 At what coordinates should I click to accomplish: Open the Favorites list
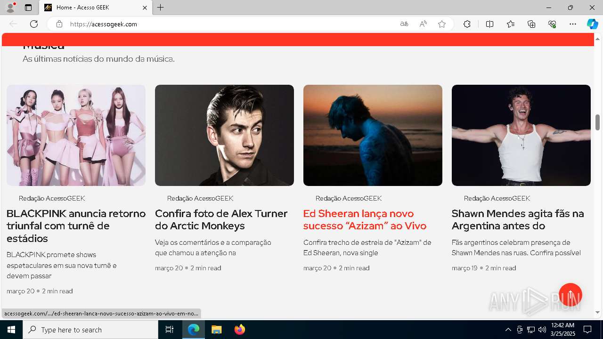[x=511, y=24]
